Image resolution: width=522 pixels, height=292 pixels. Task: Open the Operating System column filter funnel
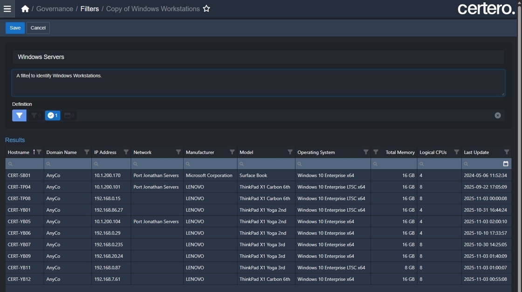click(366, 152)
